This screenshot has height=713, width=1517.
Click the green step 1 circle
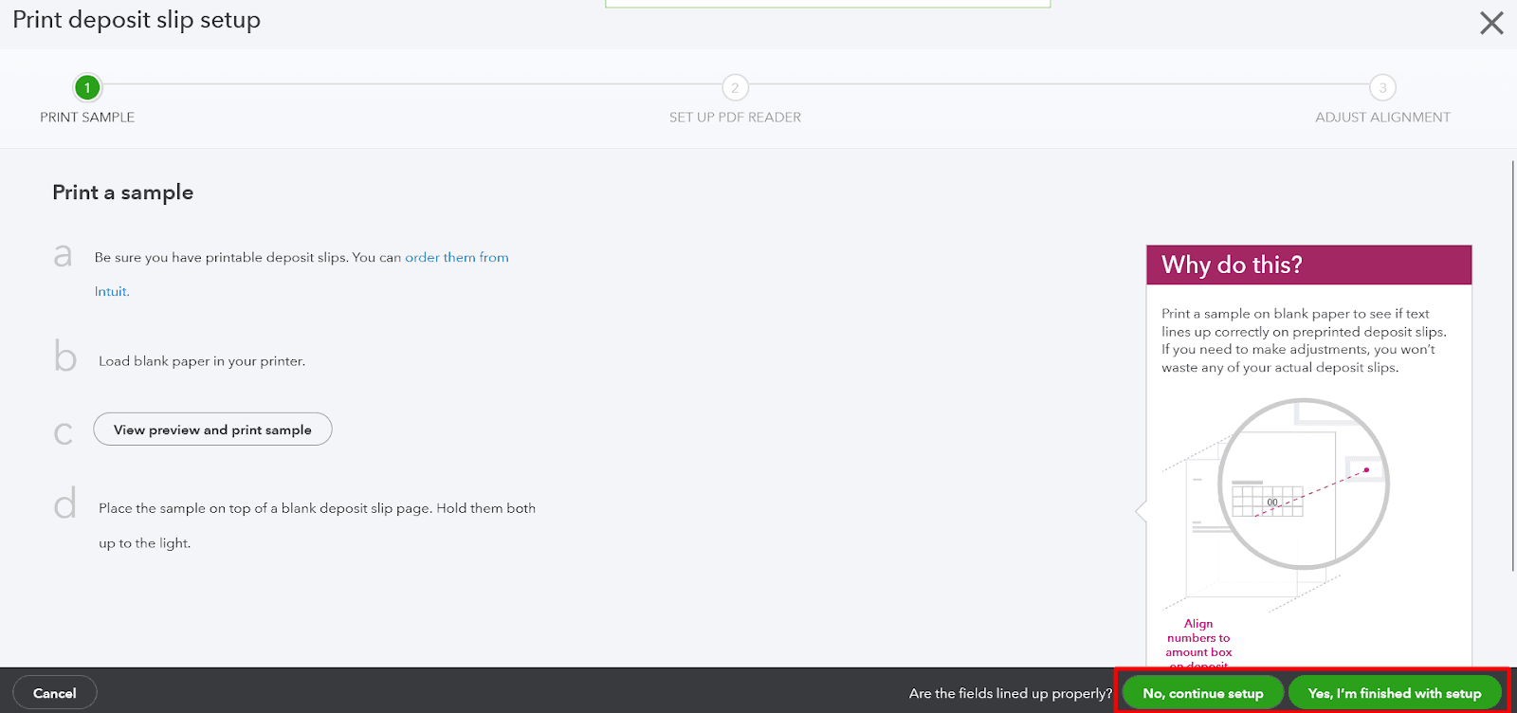pos(87,88)
